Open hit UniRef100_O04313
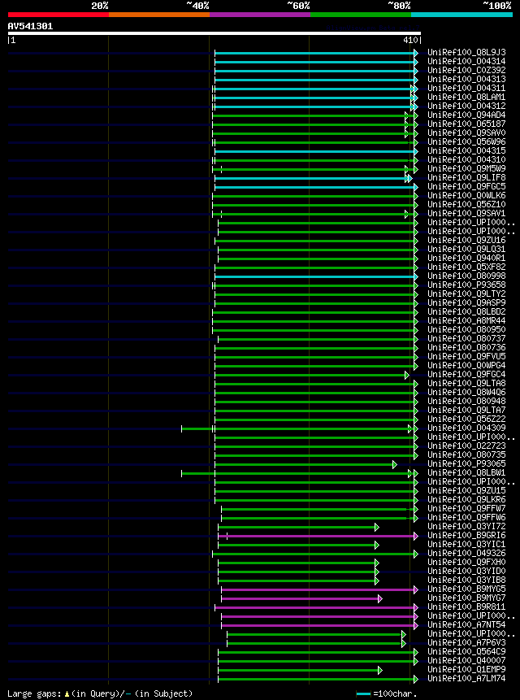This screenshot has height=700, width=520. 466,80
